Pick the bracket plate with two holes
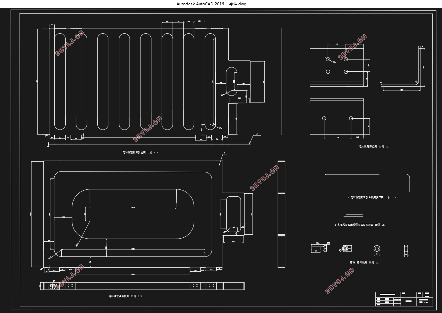Image resolution: width=442 pixels, height=313 pixels. click(x=337, y=116)
